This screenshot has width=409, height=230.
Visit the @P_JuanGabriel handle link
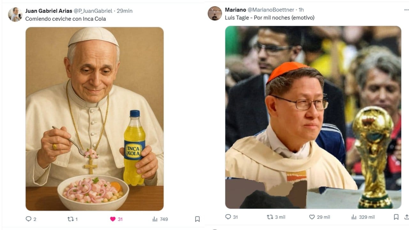pyautogui.click(x=93, y=11)
